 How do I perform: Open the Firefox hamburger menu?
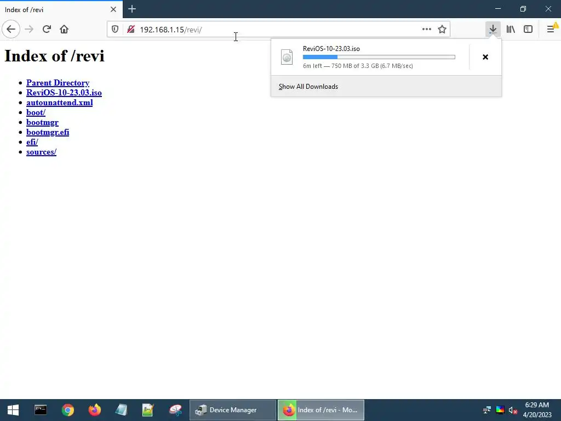pyautogui.click(x=551, y=30)
